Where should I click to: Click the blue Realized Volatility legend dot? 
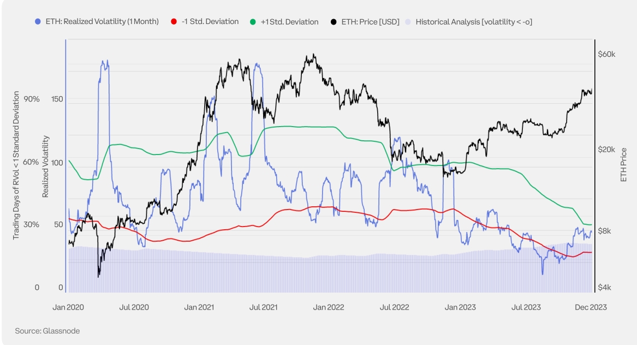38,21
